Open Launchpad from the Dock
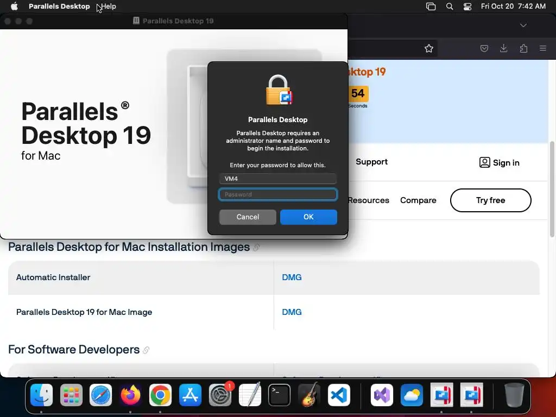 point(71,395)
